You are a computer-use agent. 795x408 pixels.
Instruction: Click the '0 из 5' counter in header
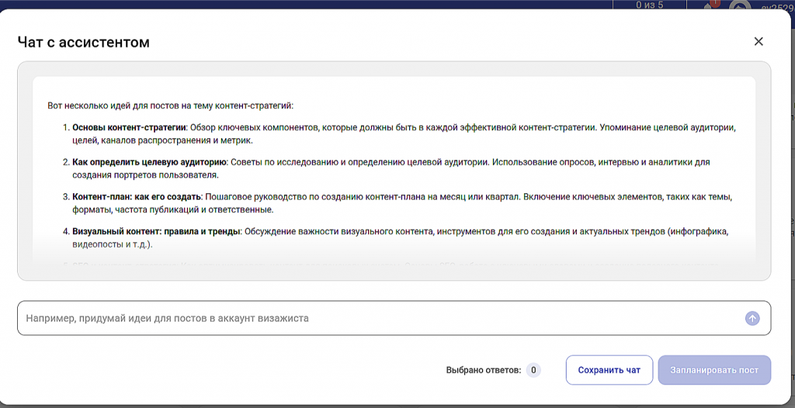[649, 5]
